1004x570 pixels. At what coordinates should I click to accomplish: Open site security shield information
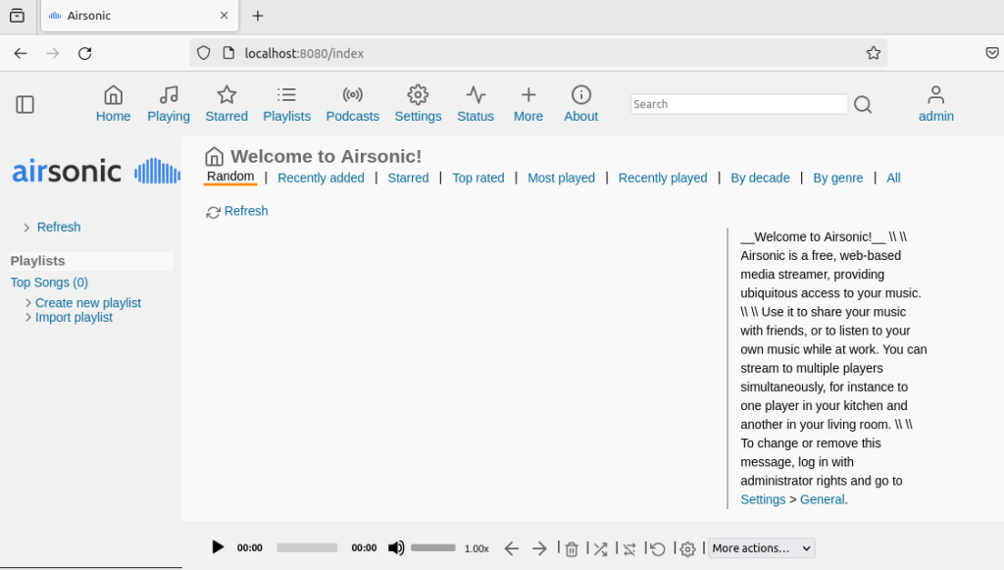204,53
